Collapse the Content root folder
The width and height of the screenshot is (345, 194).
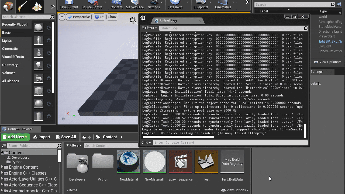pyautogui.click(x=2, y=153)
